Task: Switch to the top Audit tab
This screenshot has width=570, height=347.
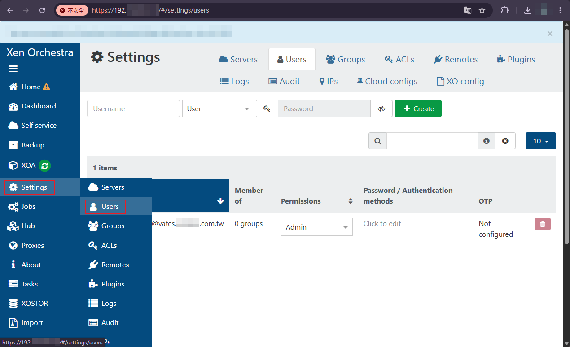Action: 284,81
